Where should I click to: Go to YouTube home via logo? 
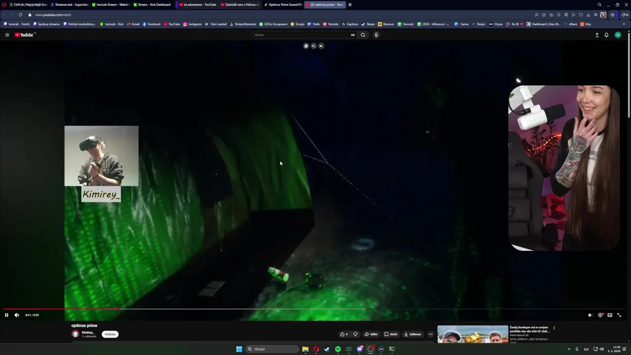24,35
